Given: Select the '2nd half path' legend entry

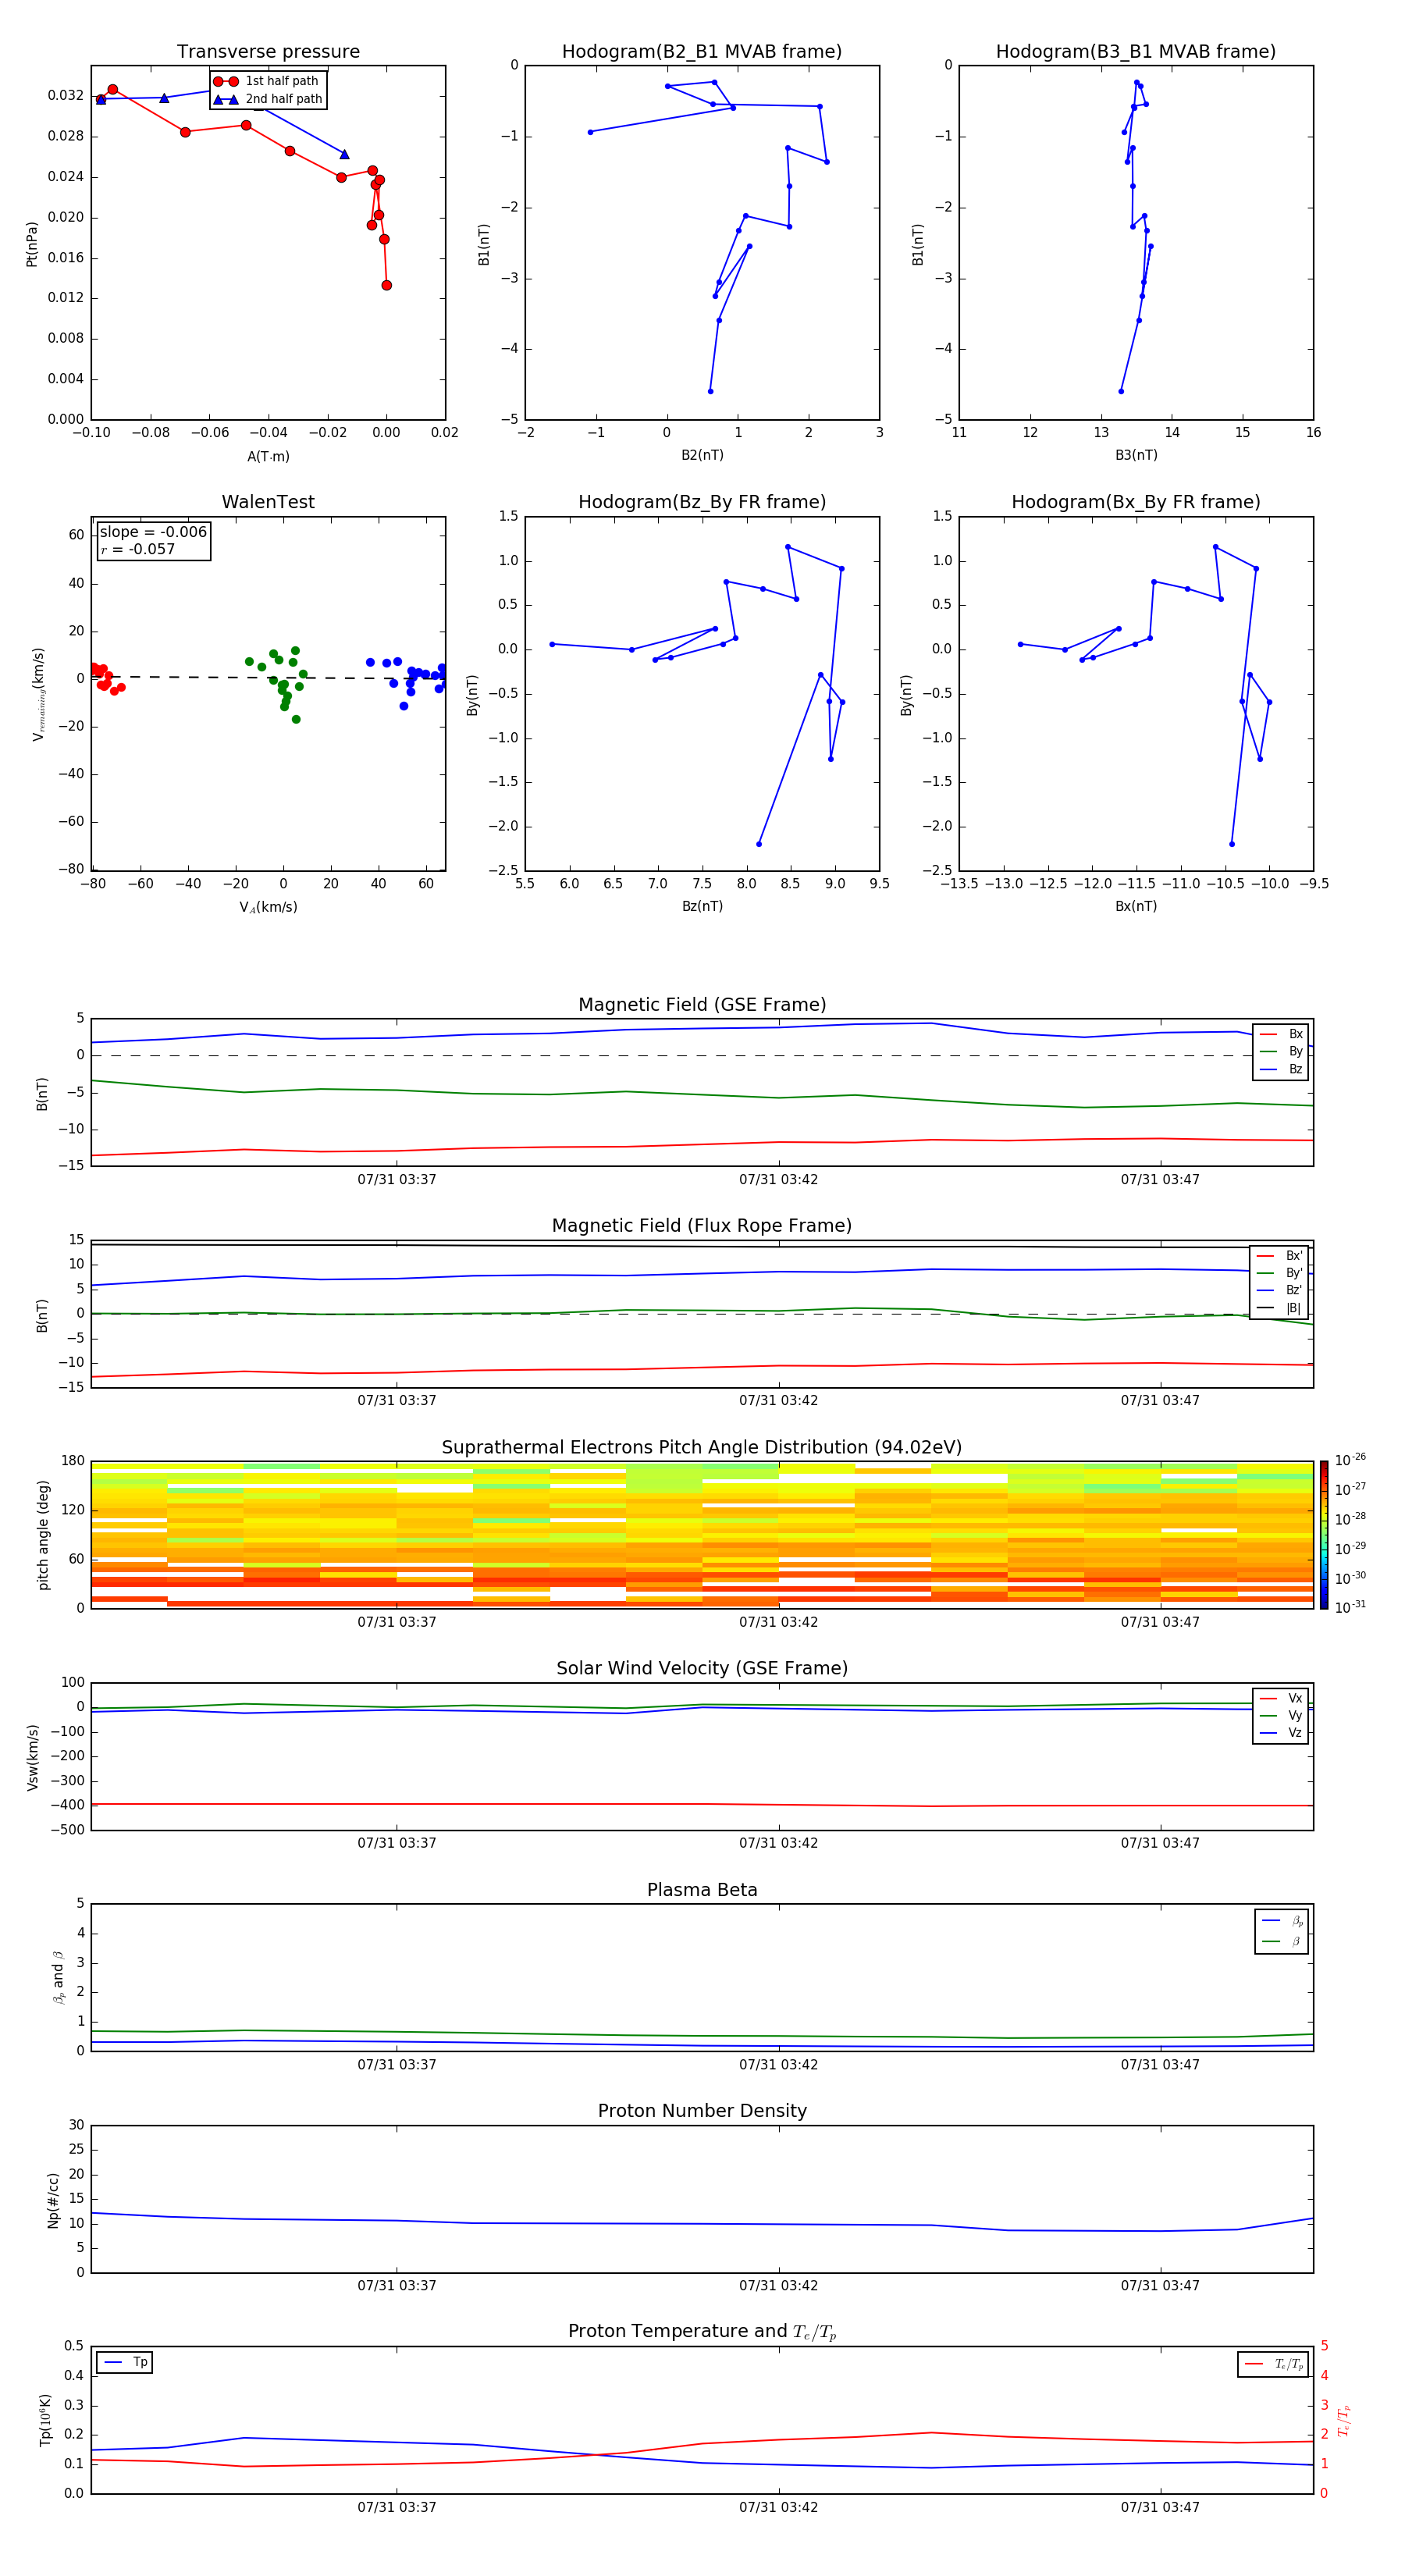Looking at the screenshot, I should [269, 99].
